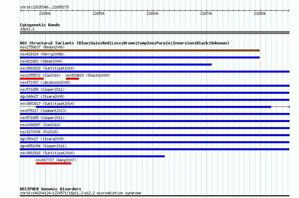Click blue bar under nsv471087
The width and height of the screenshot is (299, 198).
[155, 86]
